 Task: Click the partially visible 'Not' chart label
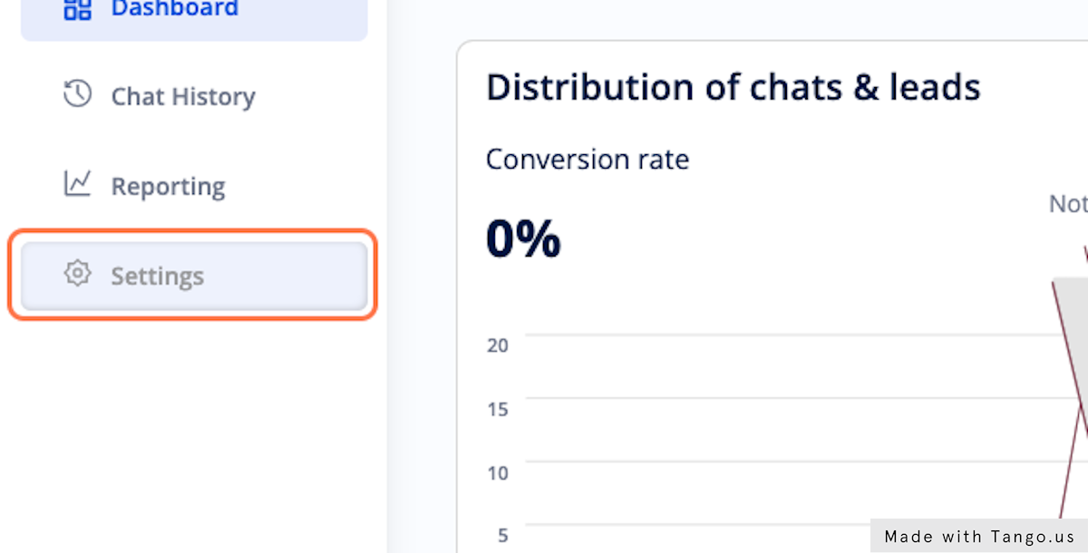pyautogui.click(x=1067, y=204)
